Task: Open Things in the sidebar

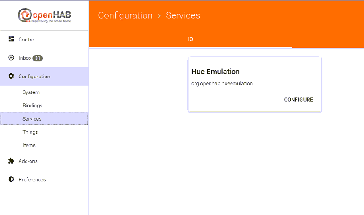Action: click(30, 132)
